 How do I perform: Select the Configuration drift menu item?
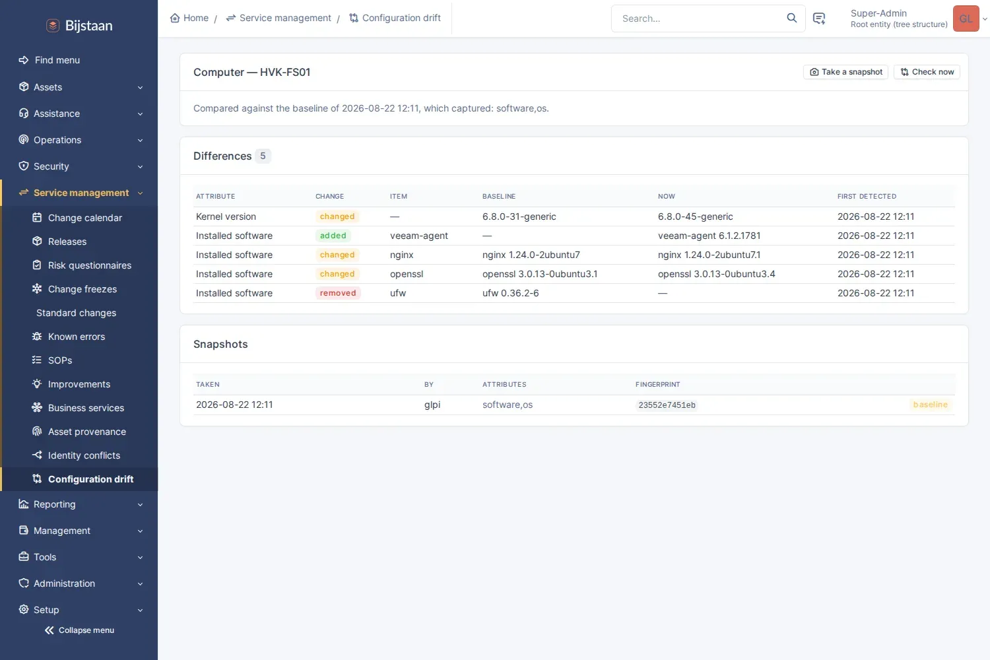[79, 479]
